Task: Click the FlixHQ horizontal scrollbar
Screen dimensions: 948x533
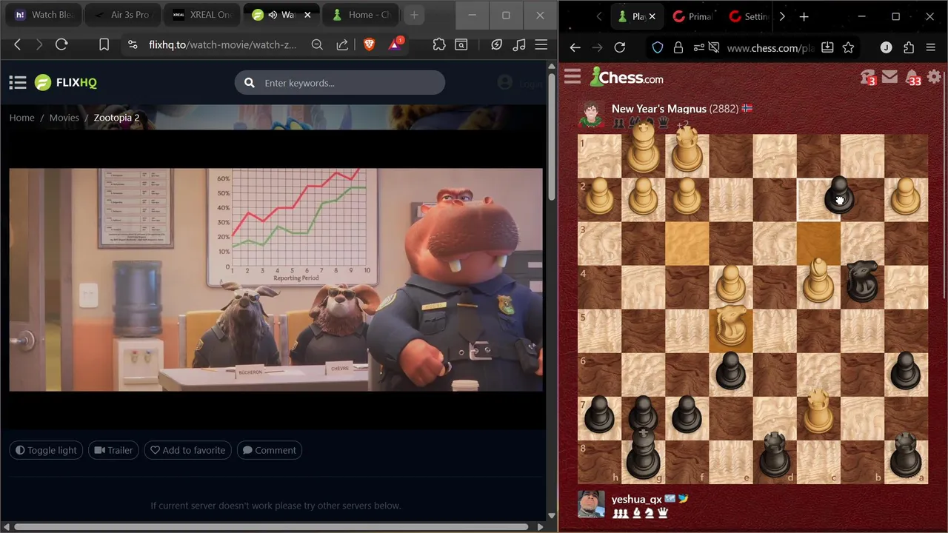Action: point(270,527)
